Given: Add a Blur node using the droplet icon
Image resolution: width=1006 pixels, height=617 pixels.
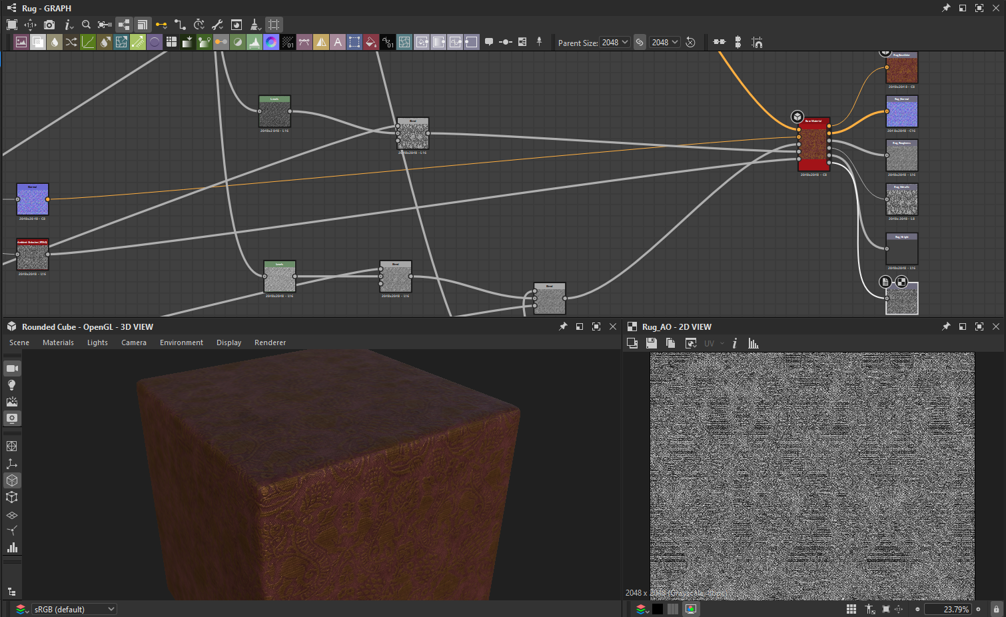Looking at the screenshot, I should click(55, 42).
